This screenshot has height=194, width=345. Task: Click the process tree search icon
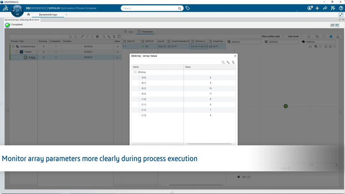104,37
